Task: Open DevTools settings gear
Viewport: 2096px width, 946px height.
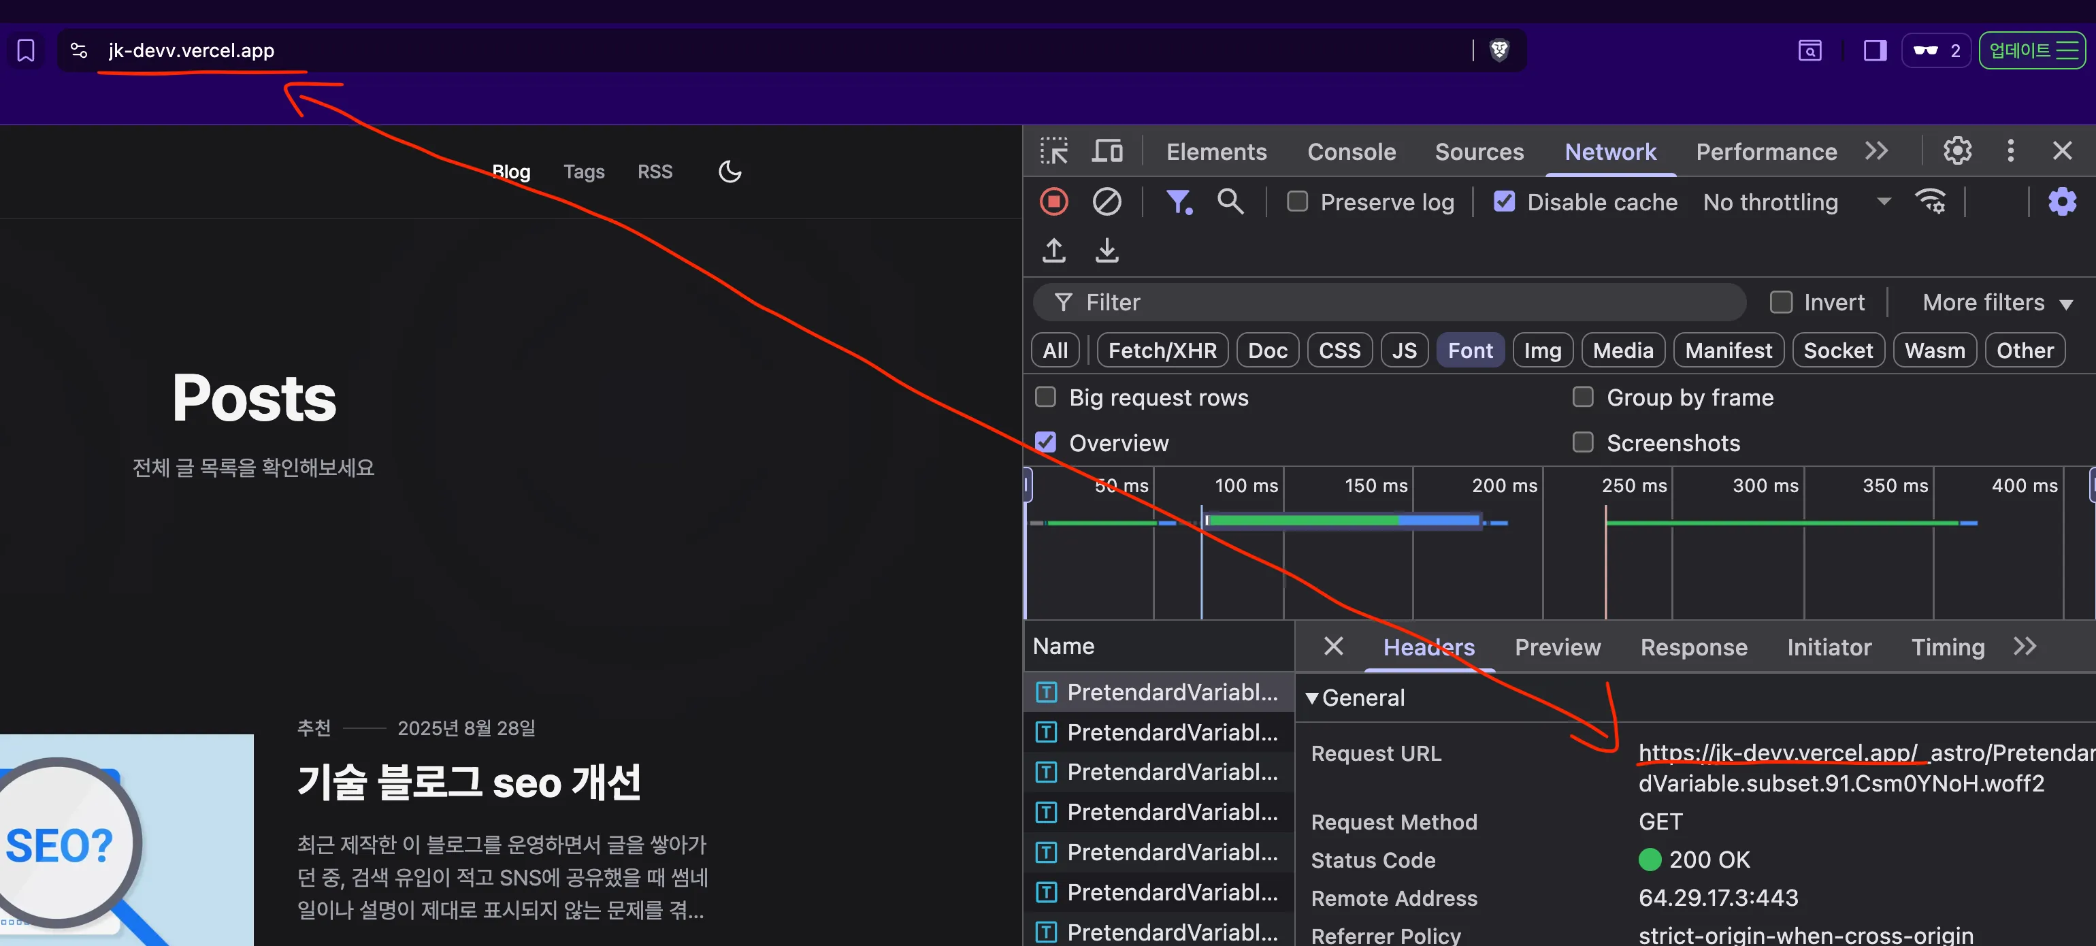Action: click(x=1957, y=151)
